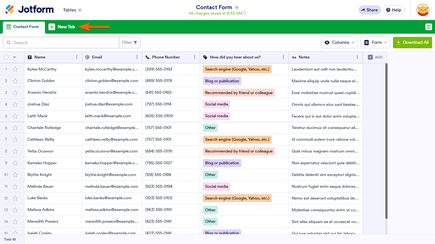Viewport: 435px width, 244px height.
Task: Click the Name column three-dot options icon
Action: 77,57
